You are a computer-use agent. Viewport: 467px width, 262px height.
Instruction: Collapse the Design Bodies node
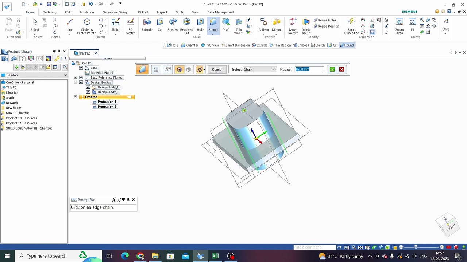click(x=76, y=82)
